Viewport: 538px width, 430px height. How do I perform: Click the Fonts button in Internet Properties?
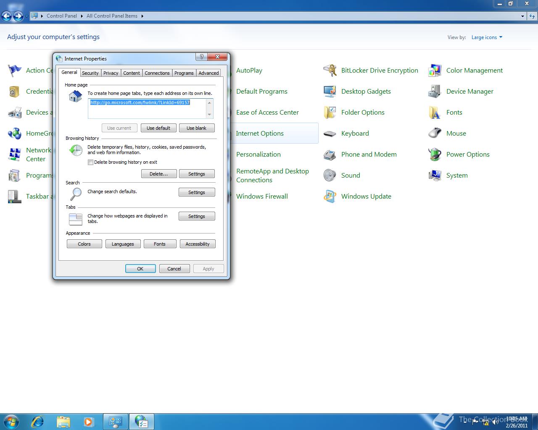click(x=160, y=244)
